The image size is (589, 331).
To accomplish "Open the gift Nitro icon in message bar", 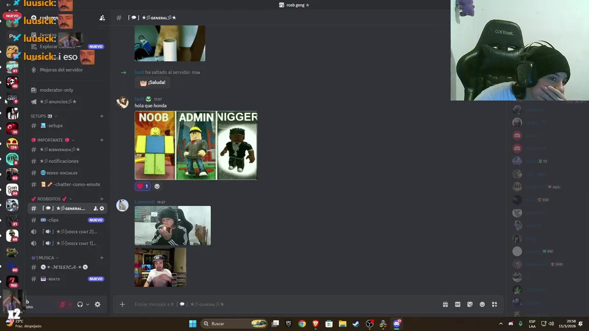I will pos(445,304).
